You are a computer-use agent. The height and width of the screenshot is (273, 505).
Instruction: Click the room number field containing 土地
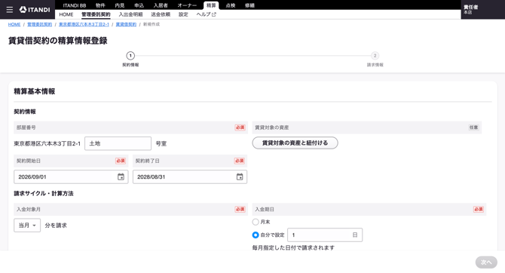[x=118, y=143]
